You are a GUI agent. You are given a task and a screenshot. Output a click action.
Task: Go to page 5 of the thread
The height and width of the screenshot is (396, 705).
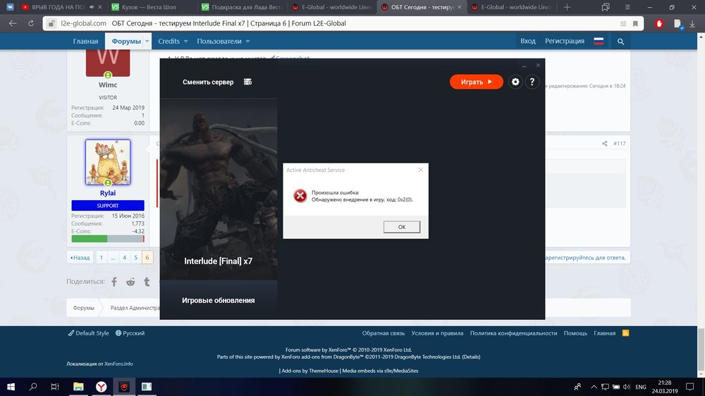[135, 258]
